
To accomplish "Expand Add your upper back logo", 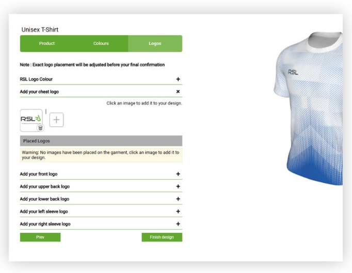I will click(101, 187).
